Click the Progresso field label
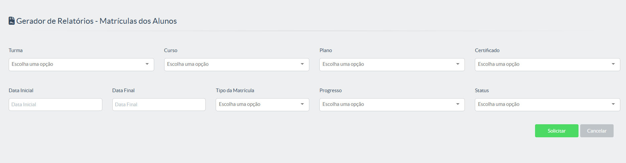The image size is (626, 163). (x=330, y=91)
